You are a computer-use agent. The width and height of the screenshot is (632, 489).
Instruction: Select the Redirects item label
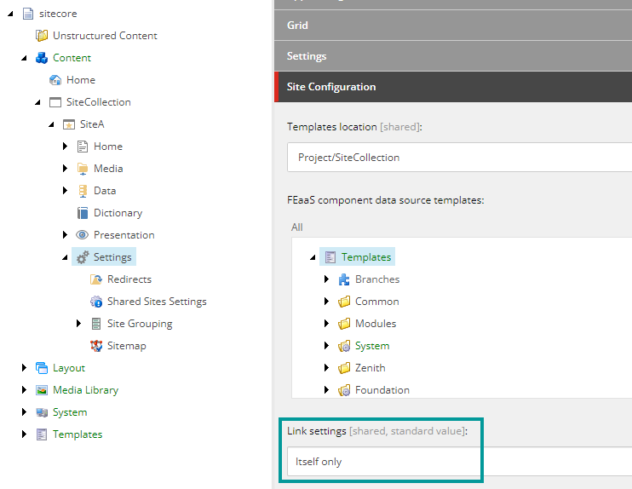(x=129, y=279)
